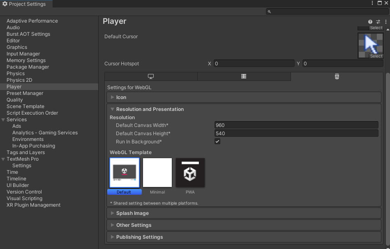Open Memory Settings
The width and height of the screenshot is (390, 249).
coord(26,60)
